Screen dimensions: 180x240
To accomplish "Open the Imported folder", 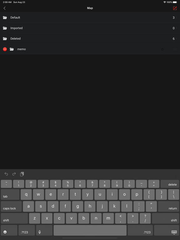I will pos(90,28).
